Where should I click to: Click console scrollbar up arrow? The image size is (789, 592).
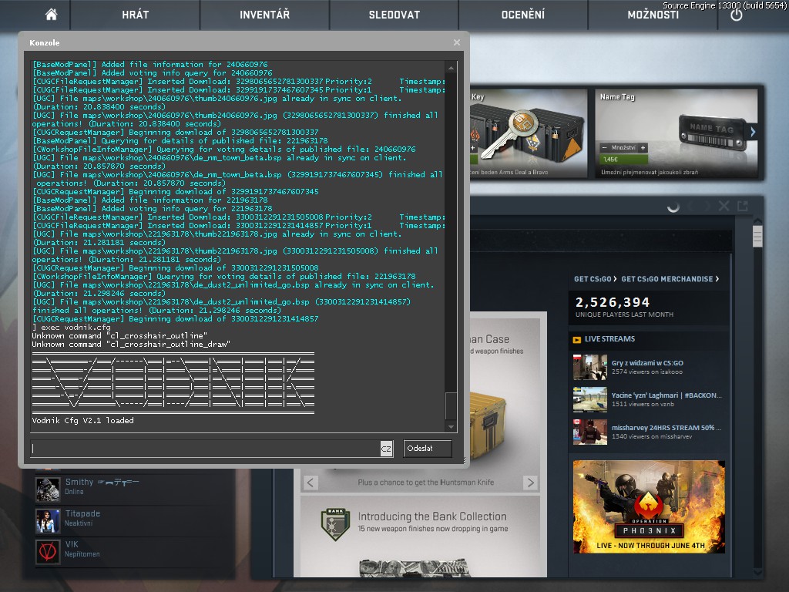[x=451, y=68]
